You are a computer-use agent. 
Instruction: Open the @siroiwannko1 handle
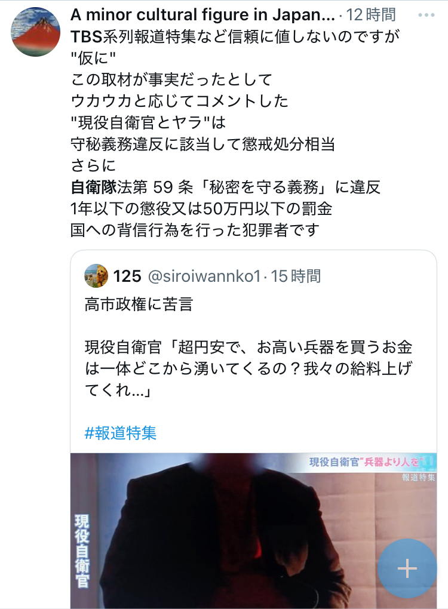coord(204,276)
